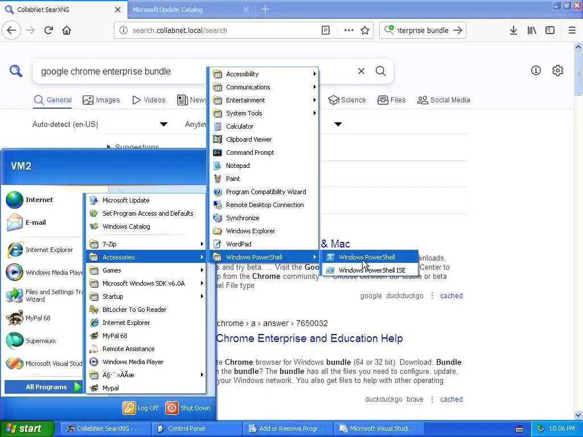
Task: Open SearXNG about info icon
Action: pos(536,70)
